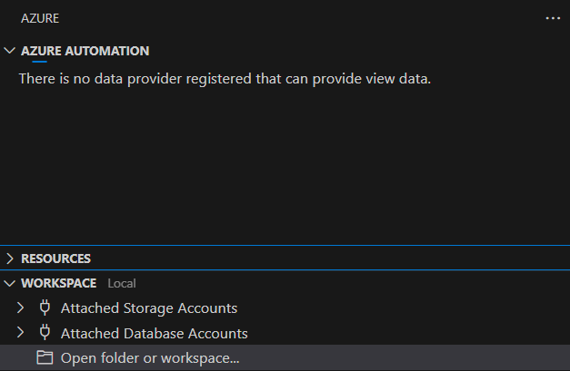Click the blue divider between Resources and Workspace

pyautogui.click(x=285, y=270)
